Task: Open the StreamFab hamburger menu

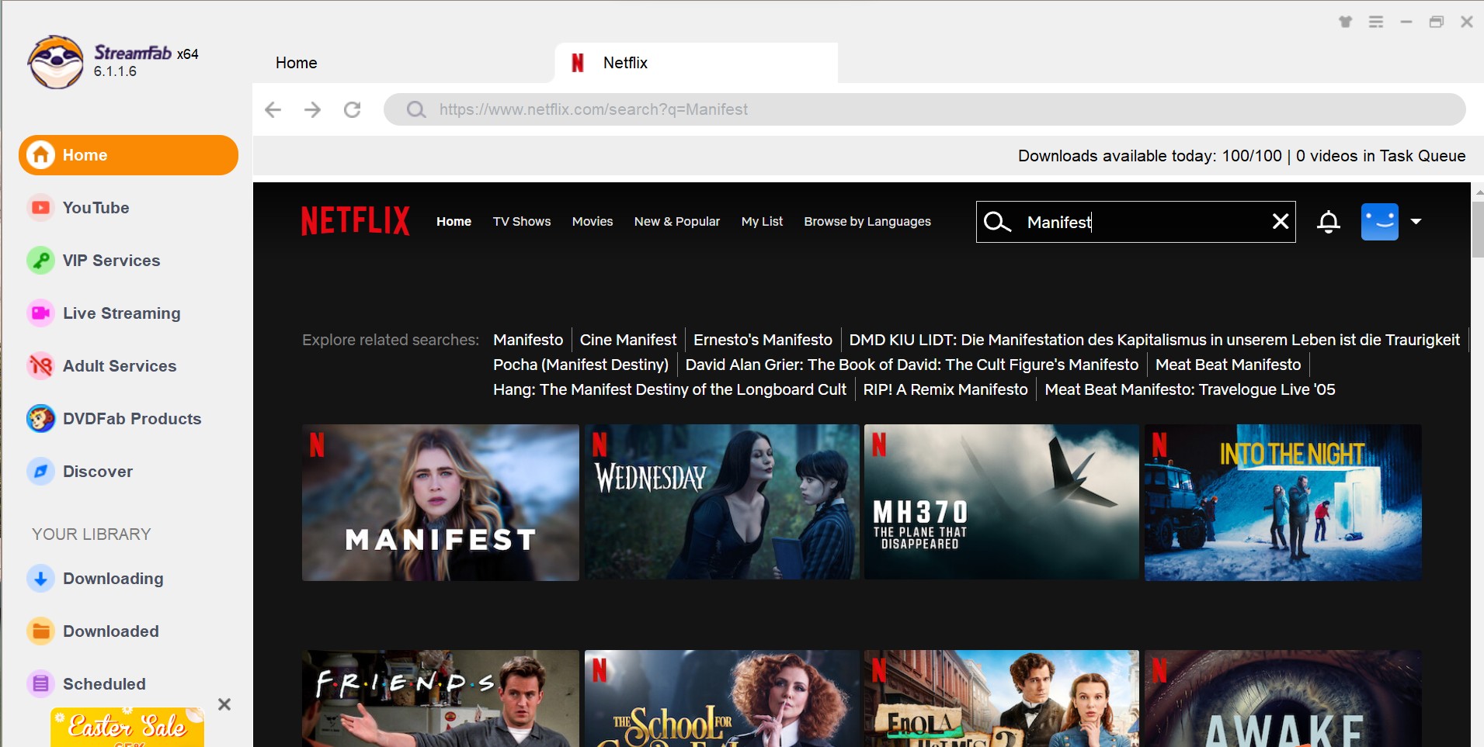Action: tap(1376, 22)
